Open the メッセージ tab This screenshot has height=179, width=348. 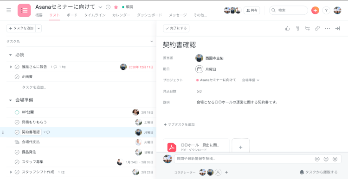coord(178,15)
